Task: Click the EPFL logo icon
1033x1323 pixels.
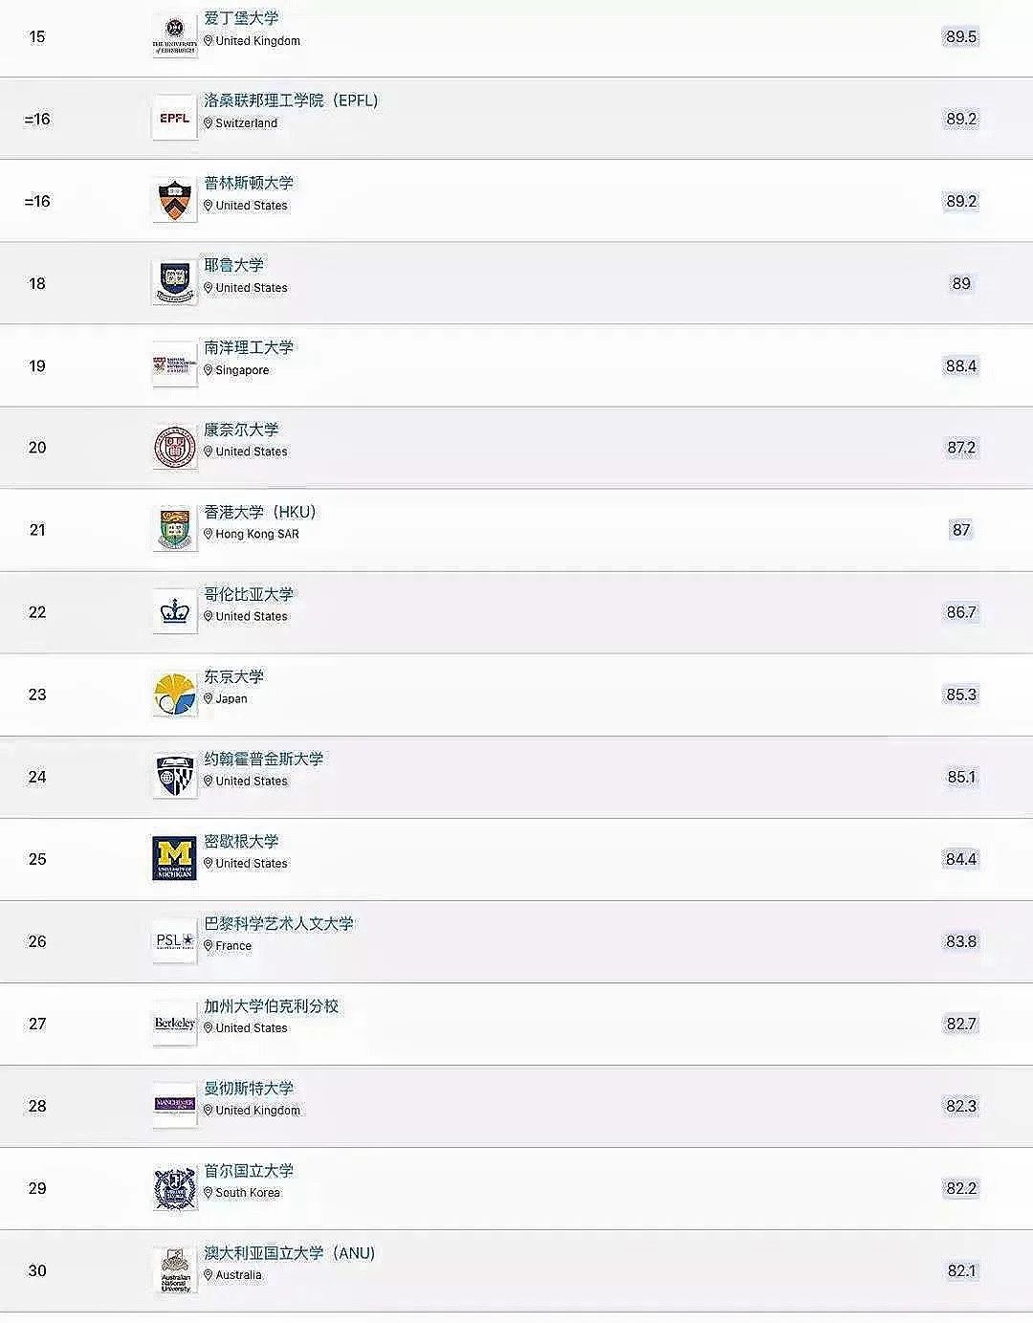Action: pyautogui.click(x=174, y=119)
